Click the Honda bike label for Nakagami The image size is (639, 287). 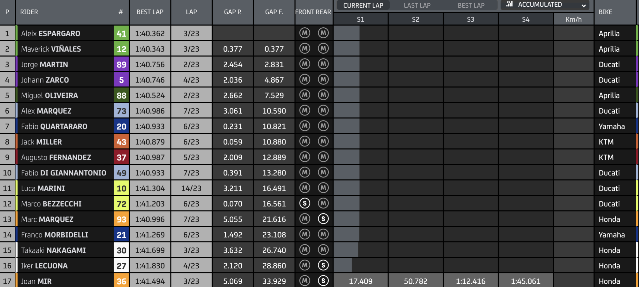tap(609, 250)
